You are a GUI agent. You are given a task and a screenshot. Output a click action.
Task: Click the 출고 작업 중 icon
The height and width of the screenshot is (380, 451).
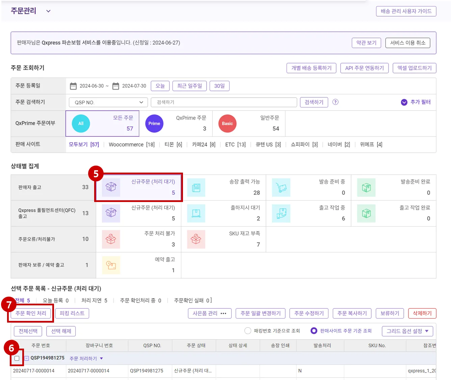click(x=281, y=213)
